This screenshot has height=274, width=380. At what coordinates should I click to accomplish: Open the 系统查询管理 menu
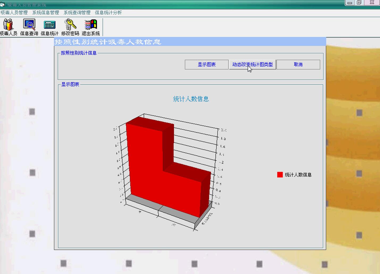(x=77, y=12)
